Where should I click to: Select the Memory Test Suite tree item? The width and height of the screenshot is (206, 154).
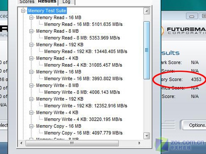(47, 11)
